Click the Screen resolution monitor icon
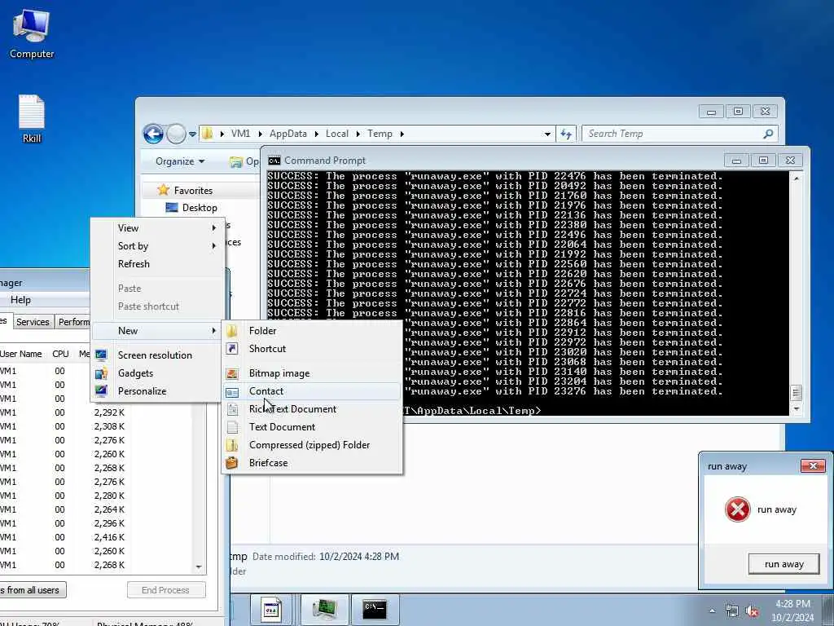 coord(101,355)
